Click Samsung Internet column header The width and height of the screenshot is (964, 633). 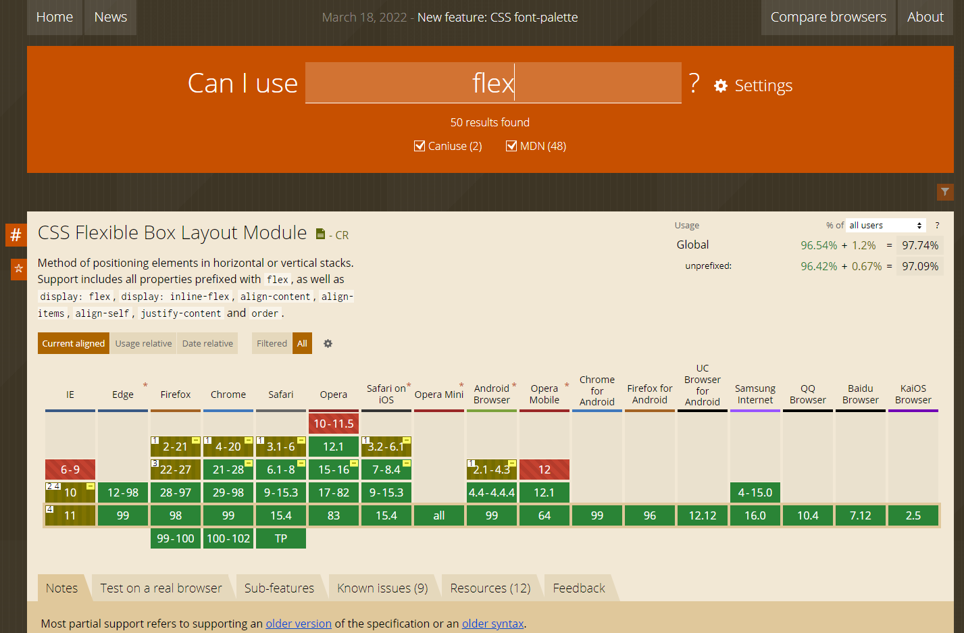(x=755, y=394)
